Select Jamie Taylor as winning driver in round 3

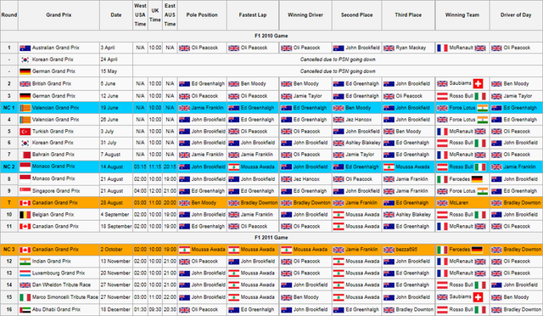pos(308,96)
